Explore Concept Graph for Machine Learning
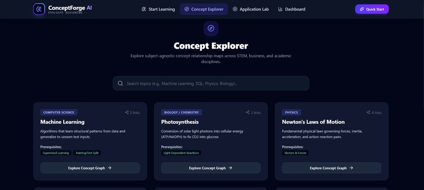 tap(90, 168)
